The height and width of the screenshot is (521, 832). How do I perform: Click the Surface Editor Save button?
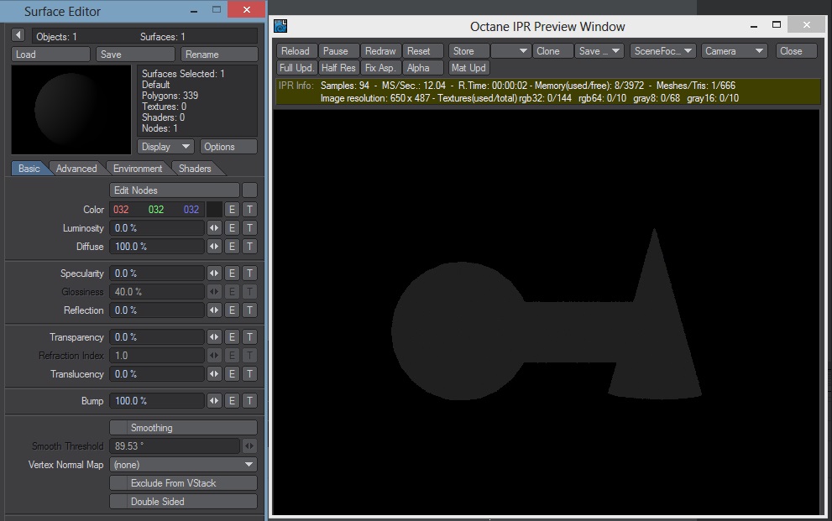[135, 54]
